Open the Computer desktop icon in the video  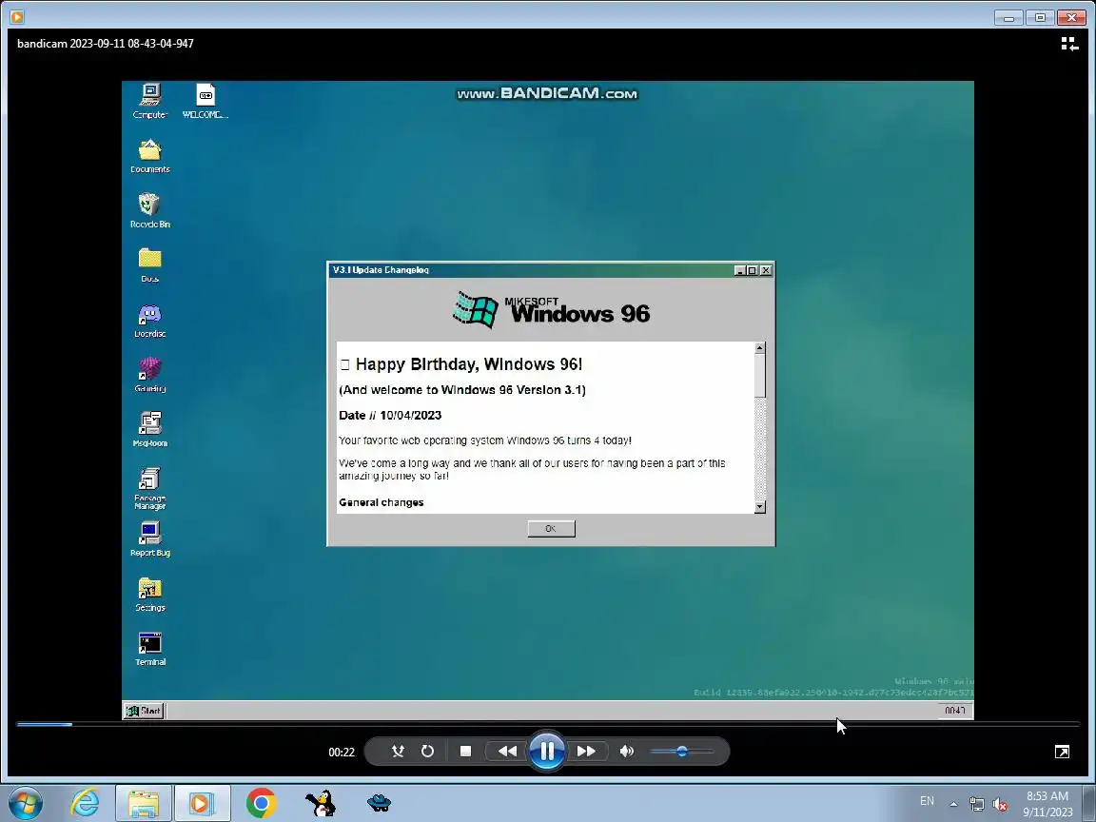(x=150, y=101)
